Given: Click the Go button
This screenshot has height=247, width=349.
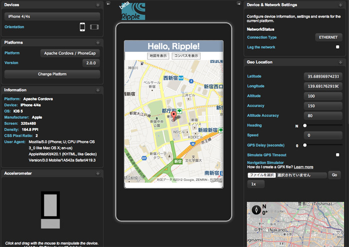Looking at the screenshot, I should [335, 175].
